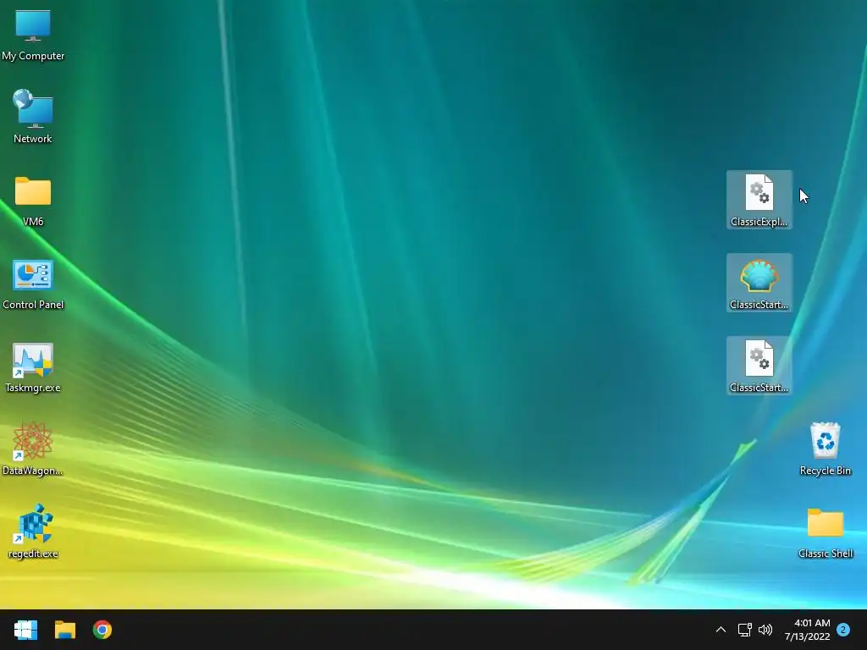Image resolution: width=867 pixels, height=650 pixels.
Task: Click the My Computer label text
Action: [x=33, y=56]
